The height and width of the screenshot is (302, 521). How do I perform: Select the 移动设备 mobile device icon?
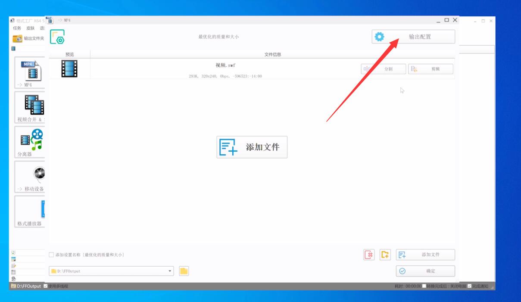tap(30, 177)
